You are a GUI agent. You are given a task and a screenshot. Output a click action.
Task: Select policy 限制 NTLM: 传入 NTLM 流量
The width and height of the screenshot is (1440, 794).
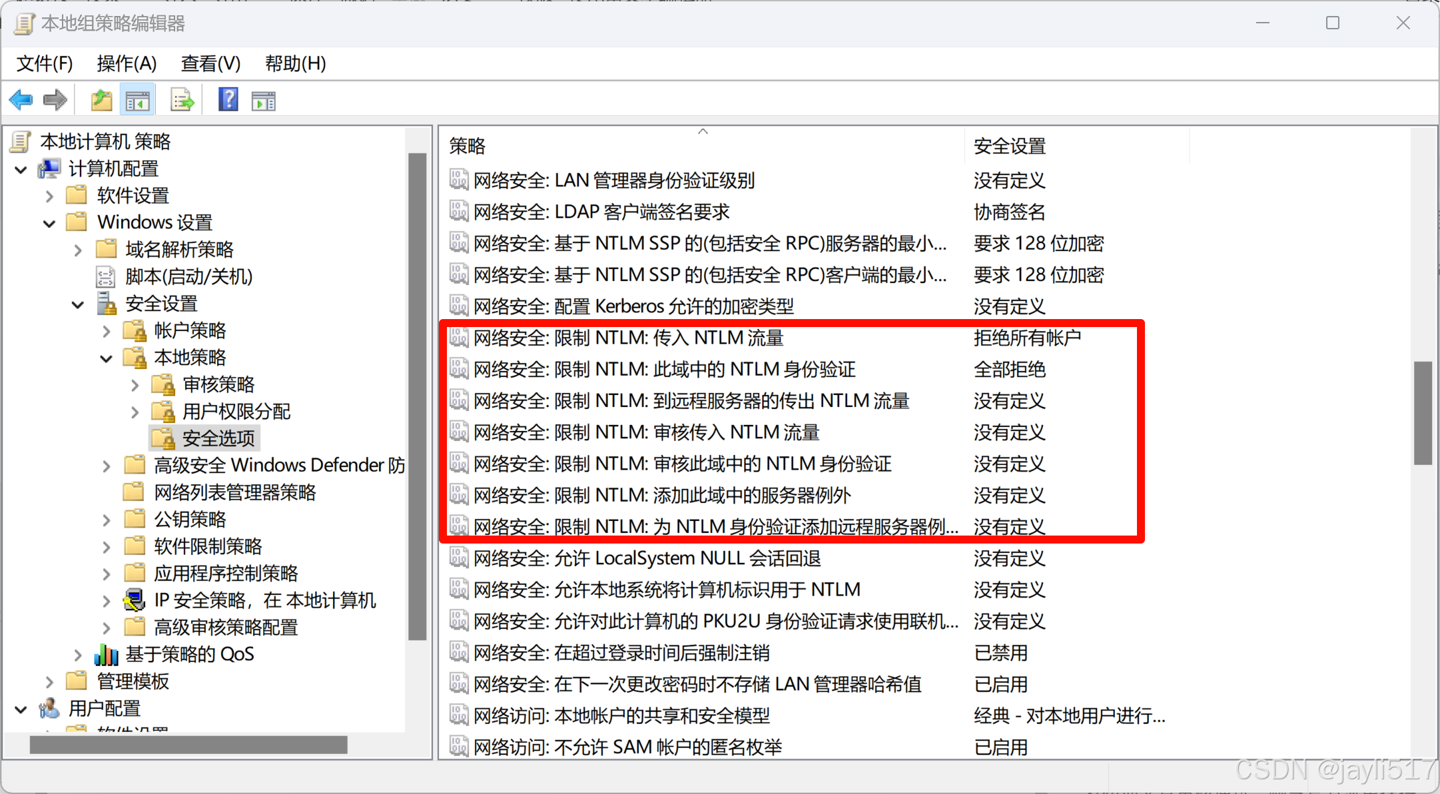coord(628,338)
